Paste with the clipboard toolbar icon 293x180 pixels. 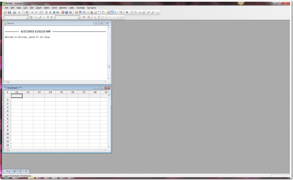click(x=27, y=12)
